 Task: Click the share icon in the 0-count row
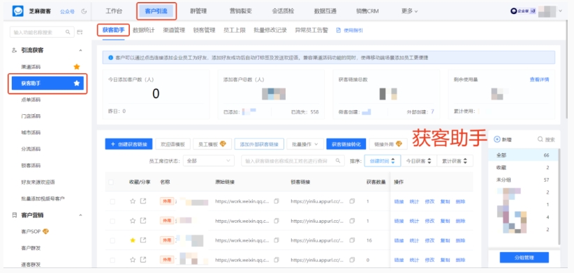coord(143,260)
